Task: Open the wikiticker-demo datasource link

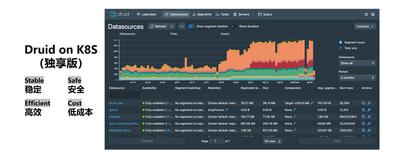Action: (x=120, y=130)
